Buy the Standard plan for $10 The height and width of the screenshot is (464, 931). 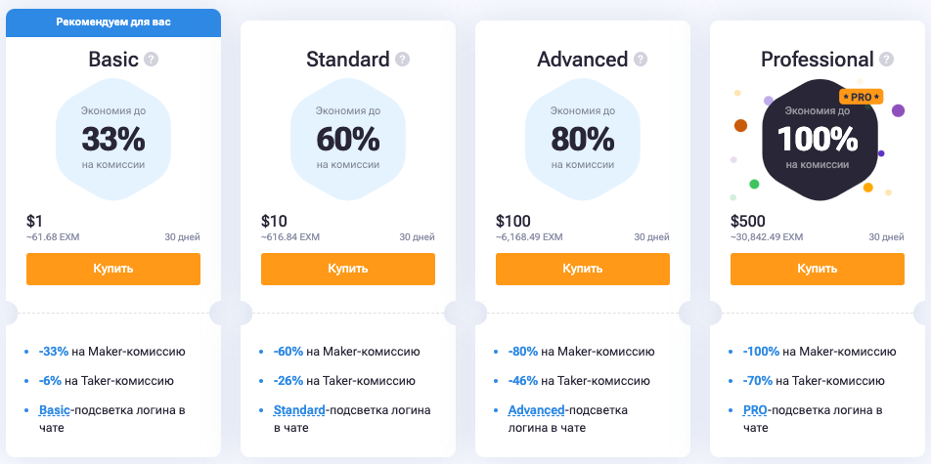pyautogui.click(x=348, y=269)
